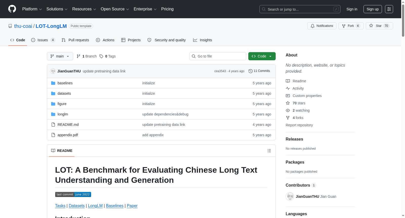
Task: Click the Star icon
Action: click(371, 26)
